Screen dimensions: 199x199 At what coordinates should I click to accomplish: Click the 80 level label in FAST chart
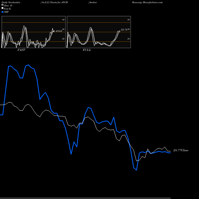[x=63, y=20]
